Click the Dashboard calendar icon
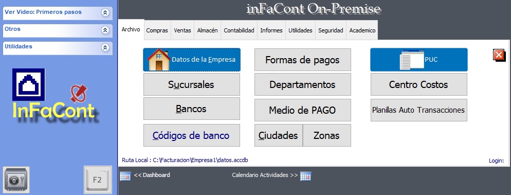The width and height of the screenshot is (511, 195). (x=125, y=176)
